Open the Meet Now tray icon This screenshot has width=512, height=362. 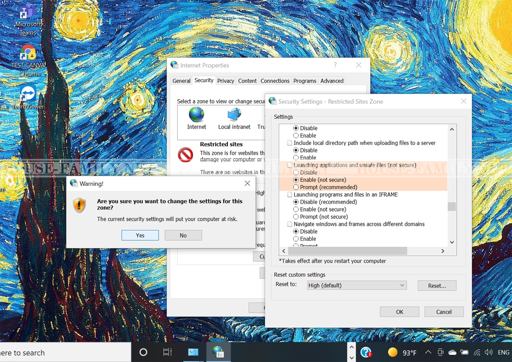click(440, 352)
